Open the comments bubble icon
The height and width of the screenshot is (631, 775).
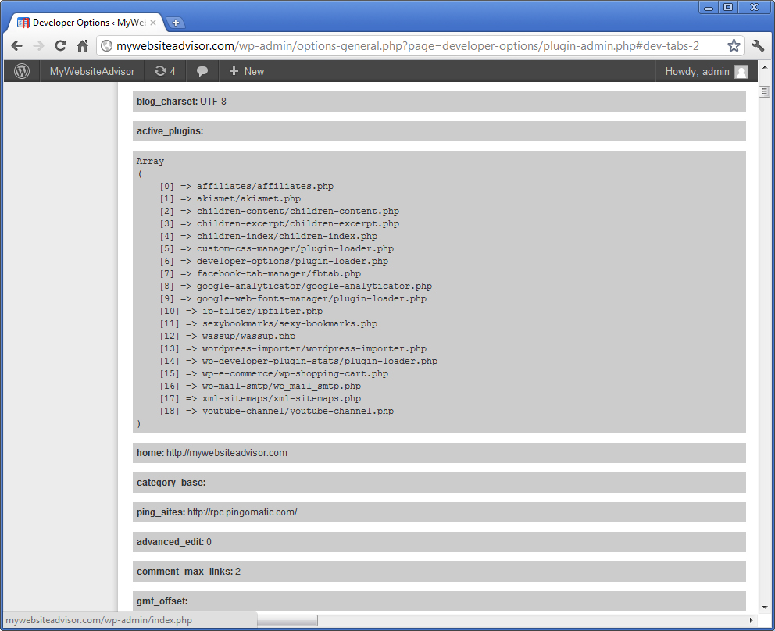pos(202,71)
